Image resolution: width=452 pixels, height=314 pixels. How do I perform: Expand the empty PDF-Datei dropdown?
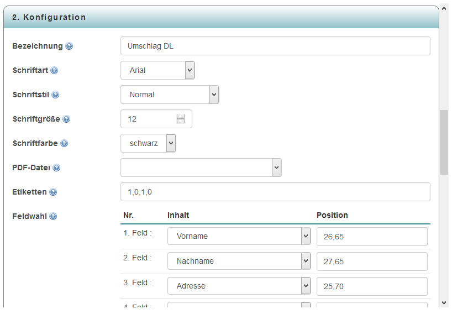tap(201, 168)
